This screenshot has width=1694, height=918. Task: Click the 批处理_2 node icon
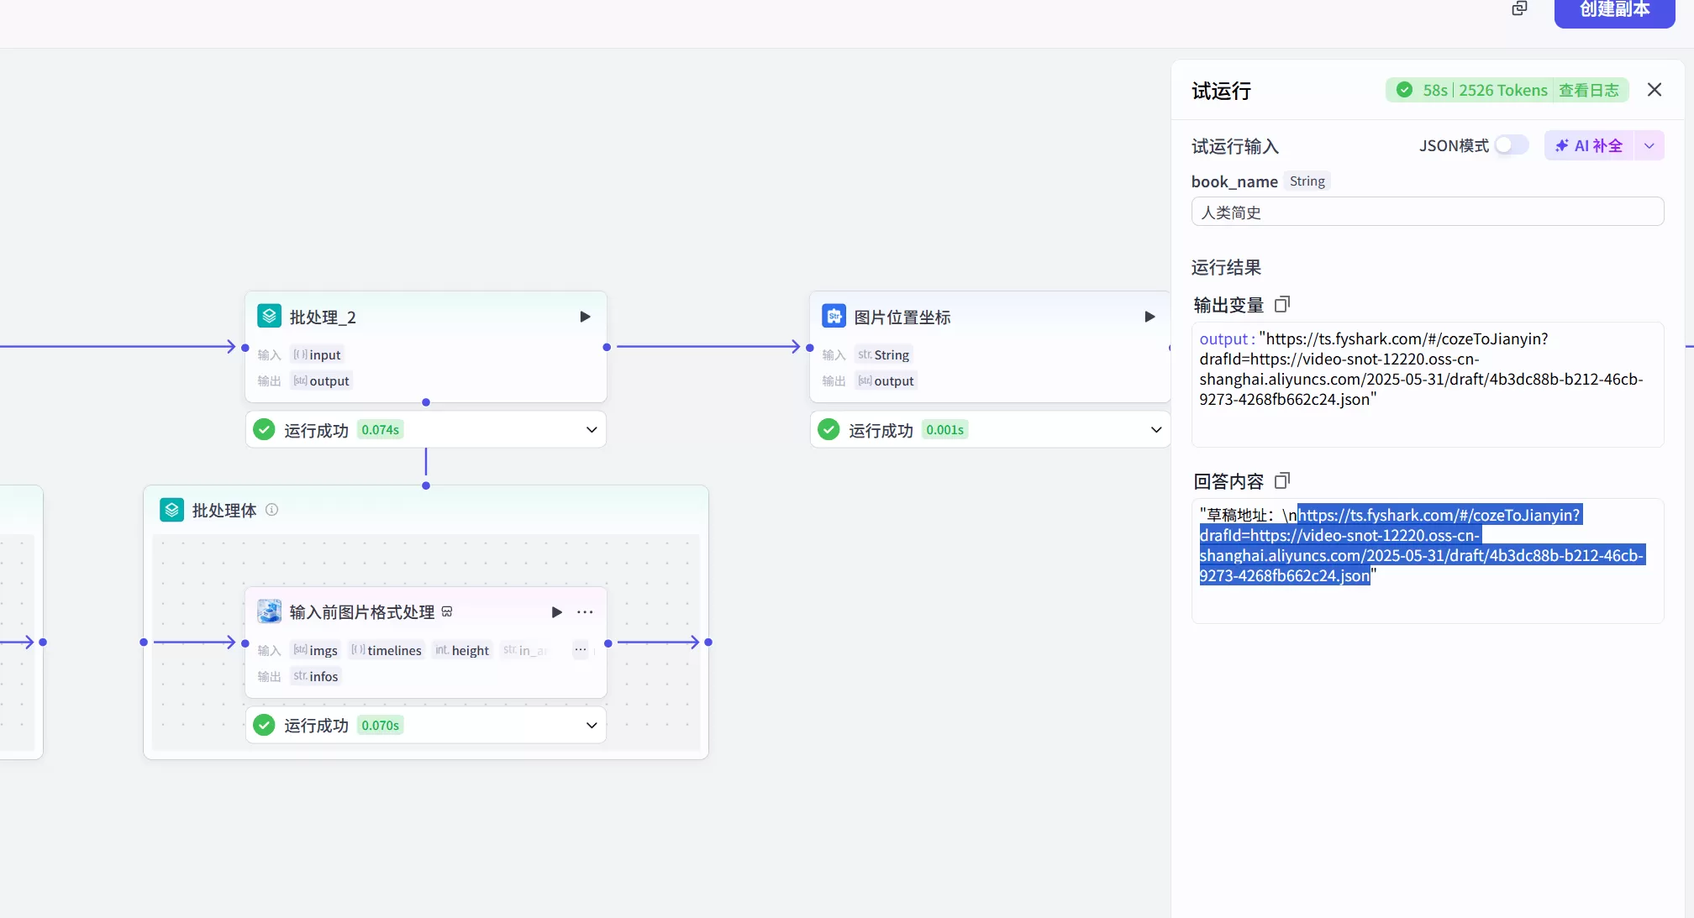click(x=269, y=317)
